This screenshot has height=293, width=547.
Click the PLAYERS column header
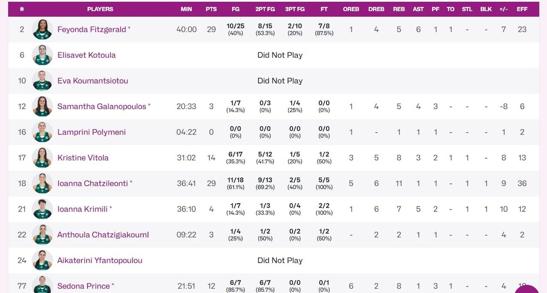[x=100, y=9]
